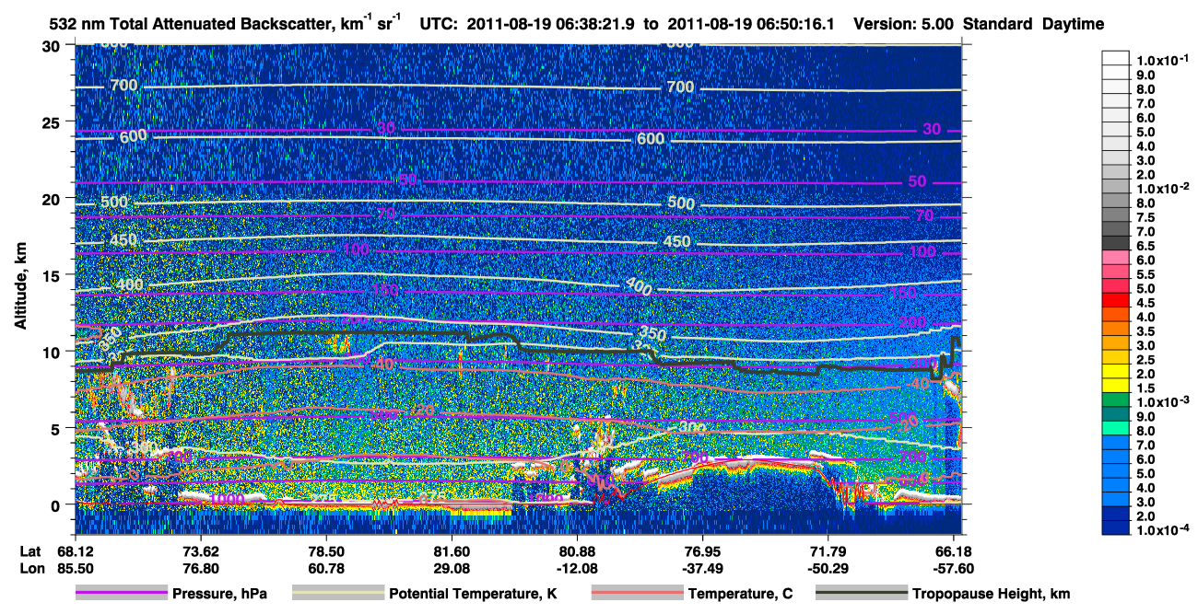Screen dimensions: 1198x614
Task: Click longitude value '-50.29'
Action: (828, 568)
